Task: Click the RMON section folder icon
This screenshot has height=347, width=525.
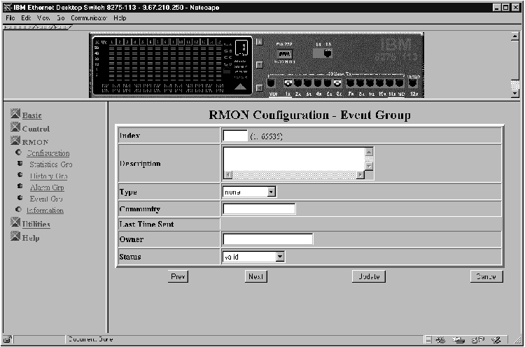Action: [15, 142]
